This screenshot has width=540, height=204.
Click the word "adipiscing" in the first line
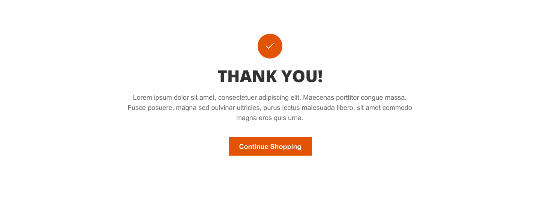274,97
